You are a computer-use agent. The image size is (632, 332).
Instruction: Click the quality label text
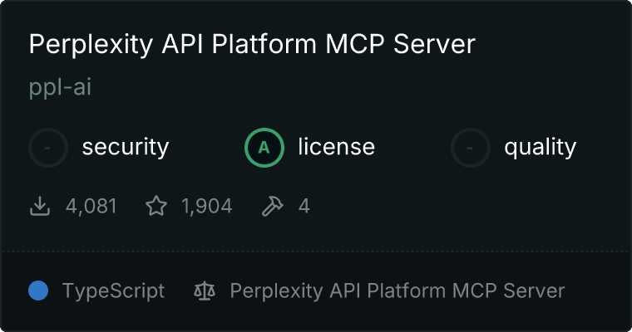pos(540,148)
